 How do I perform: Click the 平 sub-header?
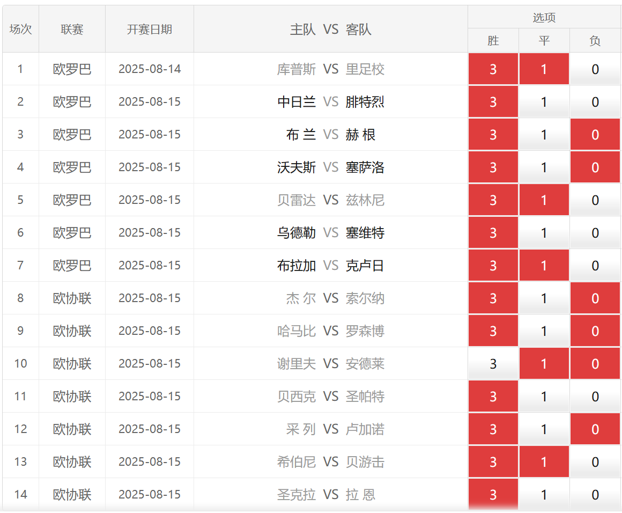(544, 40)
